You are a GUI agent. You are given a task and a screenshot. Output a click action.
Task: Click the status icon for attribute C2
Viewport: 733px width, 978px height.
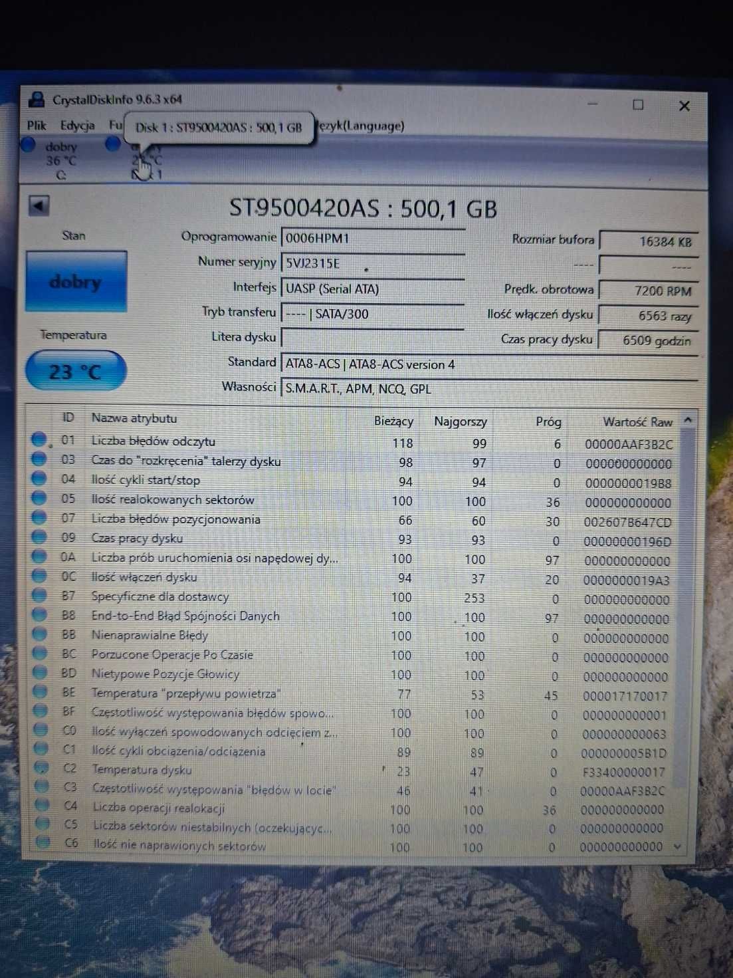[42, 767]
